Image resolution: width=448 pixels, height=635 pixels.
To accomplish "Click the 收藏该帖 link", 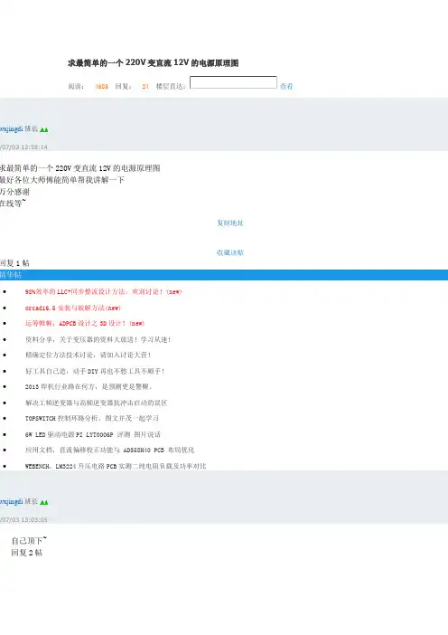I will tap(230, 252).
